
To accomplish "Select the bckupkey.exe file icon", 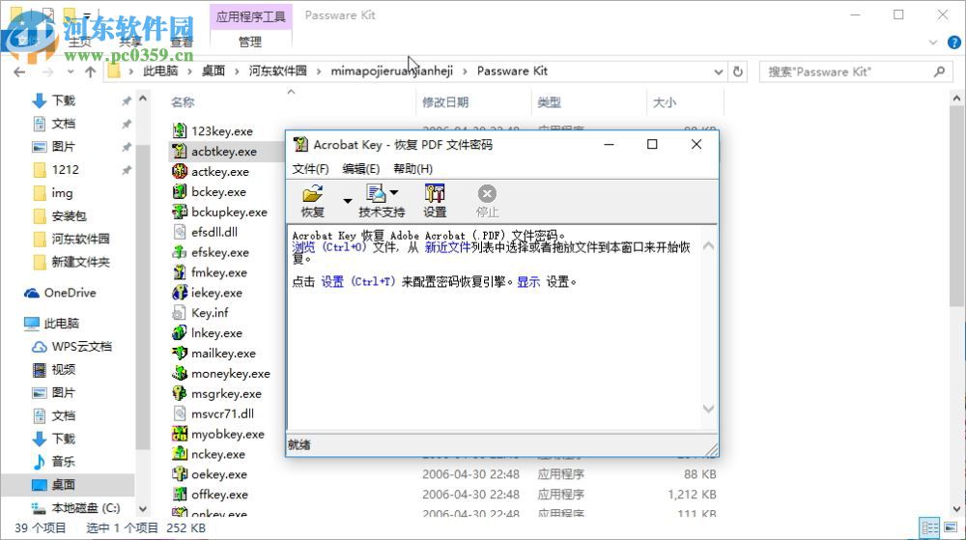I will pos(180,212).
